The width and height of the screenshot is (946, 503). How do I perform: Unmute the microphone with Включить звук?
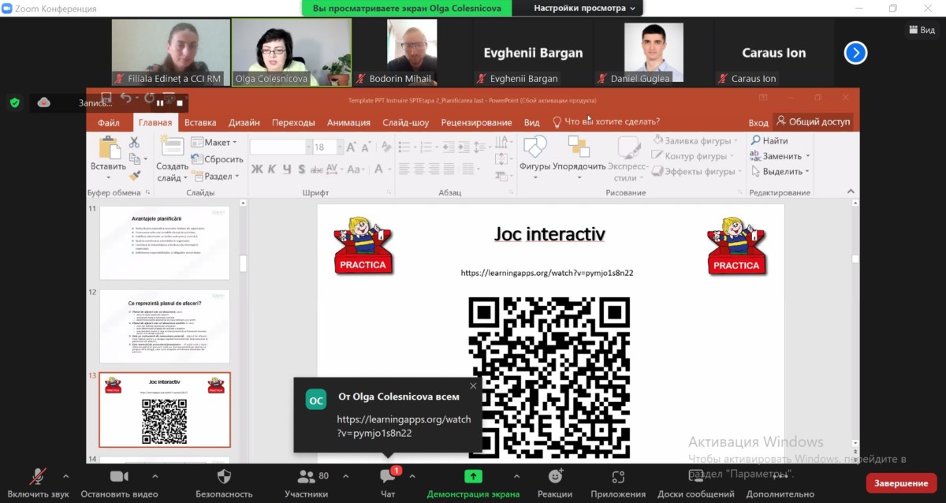click(38, 483)
